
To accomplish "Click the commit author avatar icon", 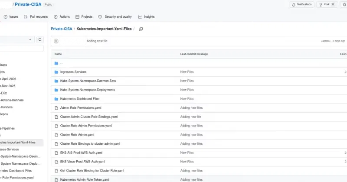I will tap(56, 41).
